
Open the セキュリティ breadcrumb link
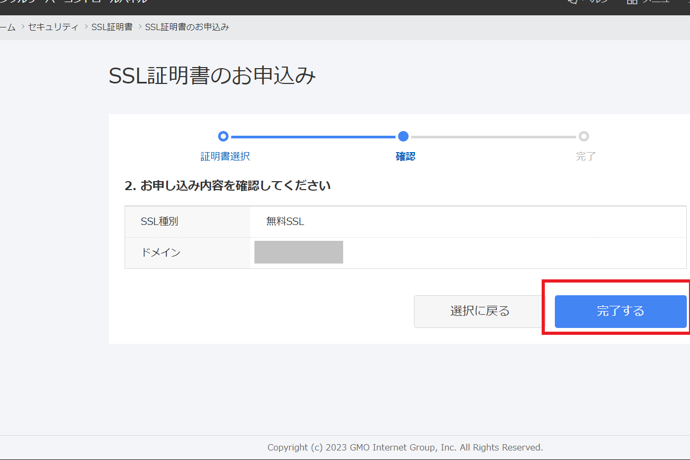pyautogui.click(x=53, y=27)
